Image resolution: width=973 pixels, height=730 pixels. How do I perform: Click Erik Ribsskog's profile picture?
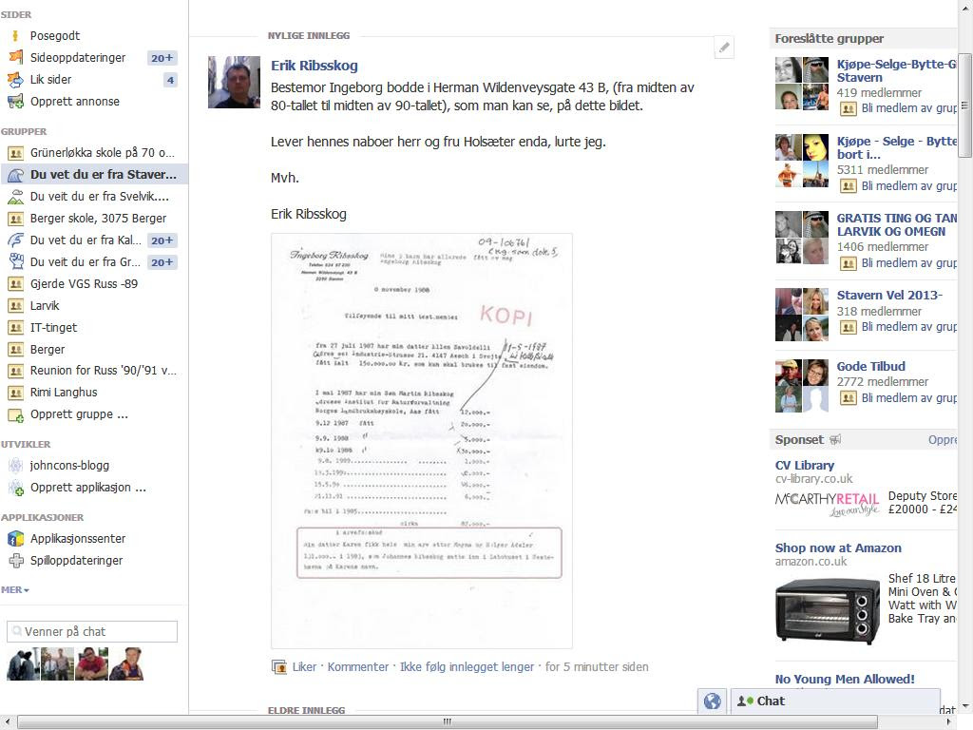point(234,82)
